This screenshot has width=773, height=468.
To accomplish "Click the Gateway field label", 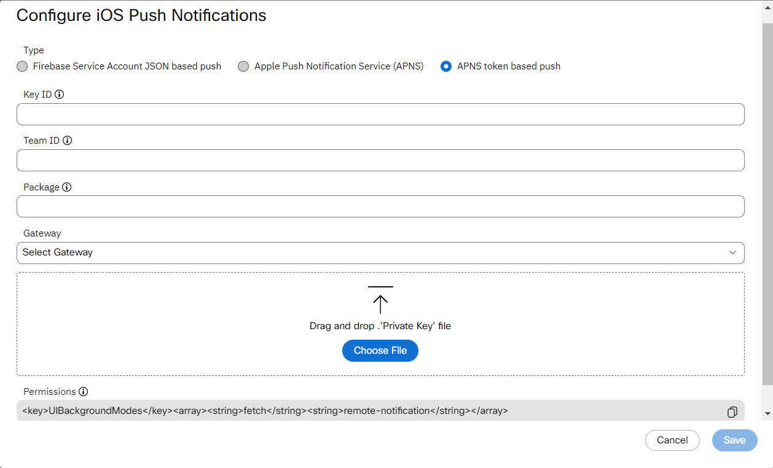I will pyautogui.click(x=42, y=233).
